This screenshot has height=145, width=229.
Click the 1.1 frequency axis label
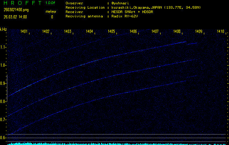[4, 47]
